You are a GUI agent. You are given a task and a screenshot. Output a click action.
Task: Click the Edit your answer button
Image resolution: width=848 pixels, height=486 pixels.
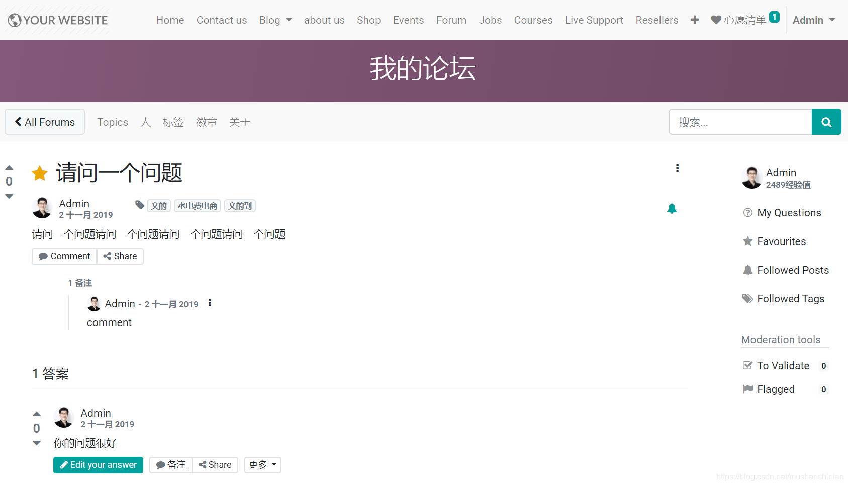click(x=98, y=465)
